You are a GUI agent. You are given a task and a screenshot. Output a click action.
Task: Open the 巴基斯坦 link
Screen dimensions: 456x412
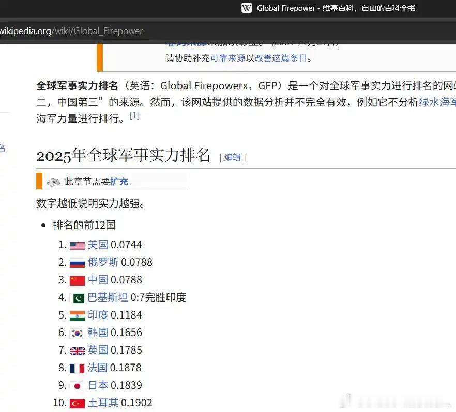click(108, 297)
